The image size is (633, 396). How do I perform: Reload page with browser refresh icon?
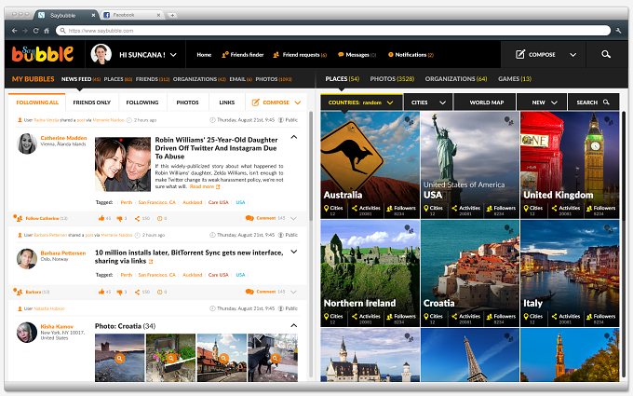pos(36,31)
